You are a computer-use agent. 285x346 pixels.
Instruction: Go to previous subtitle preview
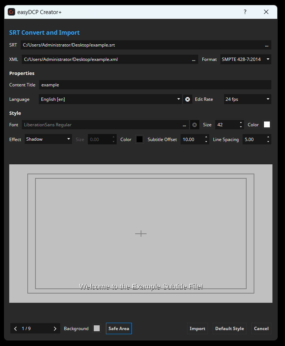pos(16,329)
